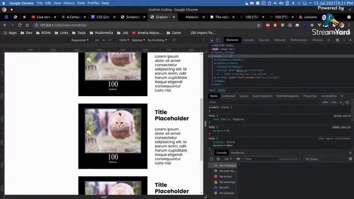
Task: Switch to the Live stream YouTube tab
Action: tap(44, 17)
